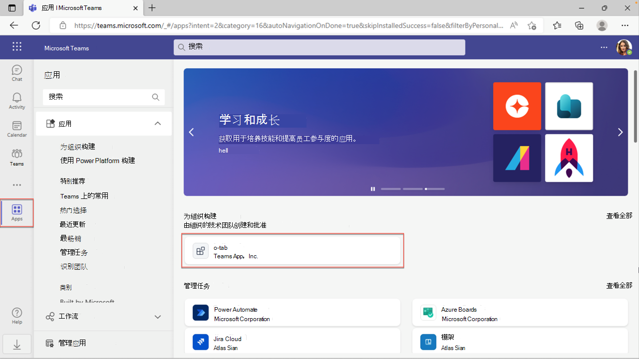Open a new browser tab
The height and width of the screenshot is (359, 639).
152,8
